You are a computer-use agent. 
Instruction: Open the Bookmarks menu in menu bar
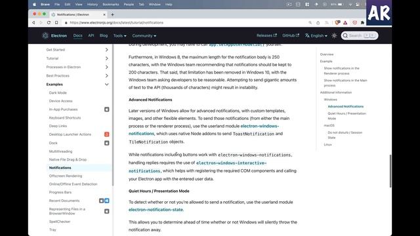pyautogui.click(x=111, y=5)
